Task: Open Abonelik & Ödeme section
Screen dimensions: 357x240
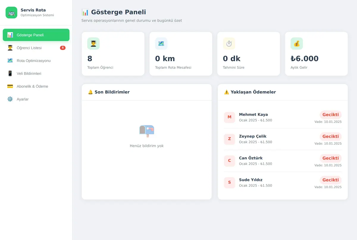Action: (36, 86)
